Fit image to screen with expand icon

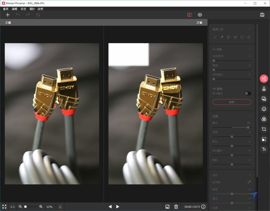[4, 207]
